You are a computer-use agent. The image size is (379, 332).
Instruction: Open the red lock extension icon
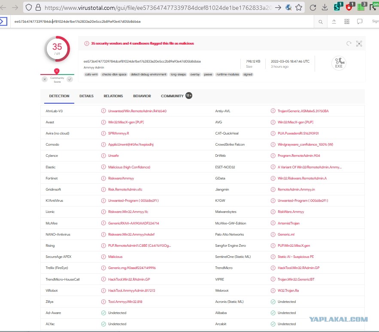(349, 7)
